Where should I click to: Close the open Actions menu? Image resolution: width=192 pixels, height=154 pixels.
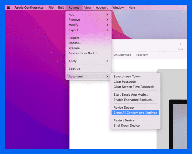(x=74, y=8)
